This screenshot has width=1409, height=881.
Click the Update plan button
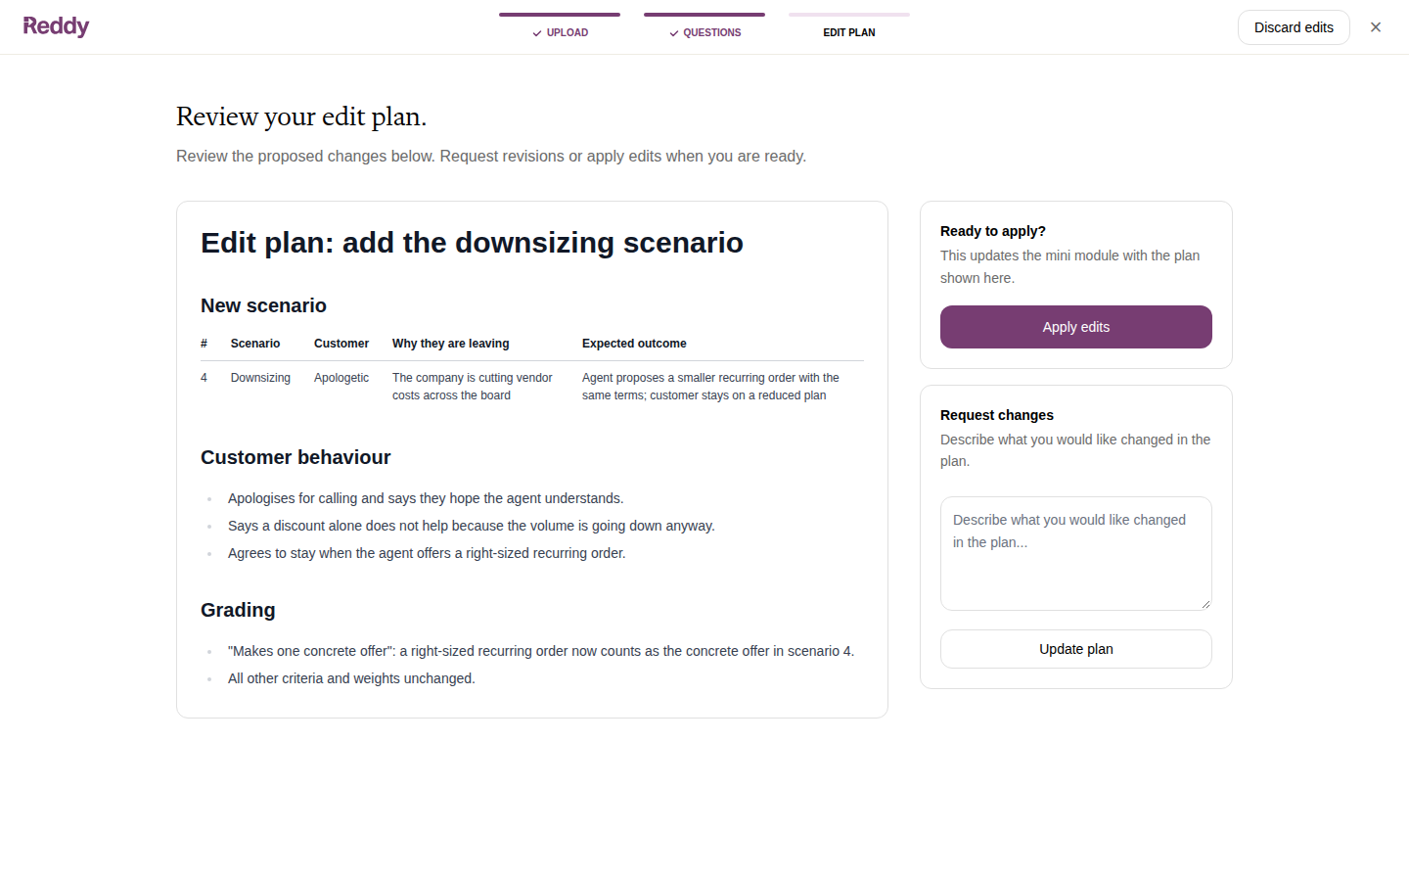(x=1076, y=649)
